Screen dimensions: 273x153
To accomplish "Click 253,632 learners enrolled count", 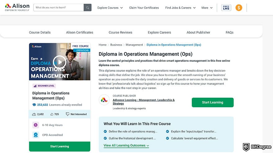I will (43, 105).
